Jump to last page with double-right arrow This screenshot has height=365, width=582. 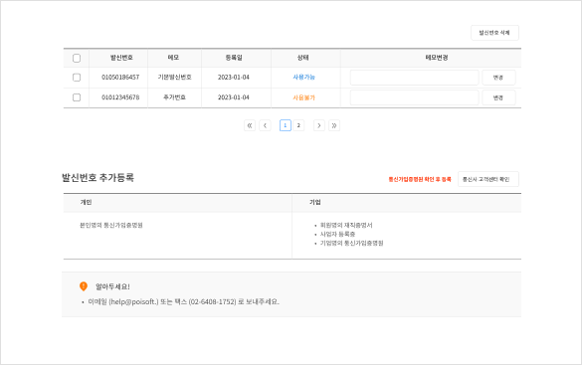[x=334, y=125]
